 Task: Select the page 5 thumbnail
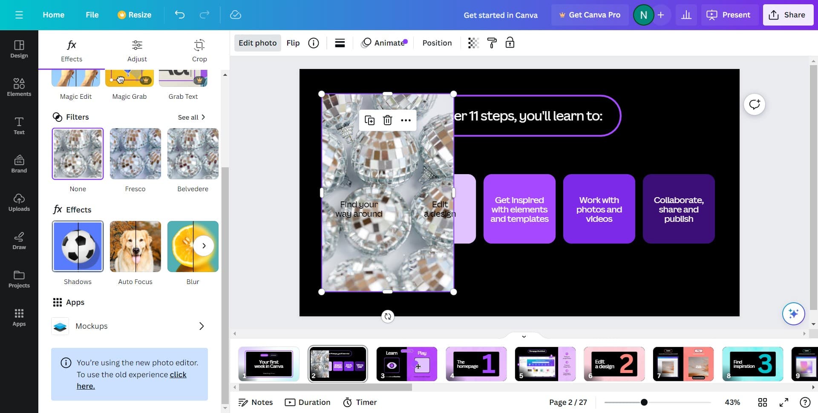pos(545,364)
